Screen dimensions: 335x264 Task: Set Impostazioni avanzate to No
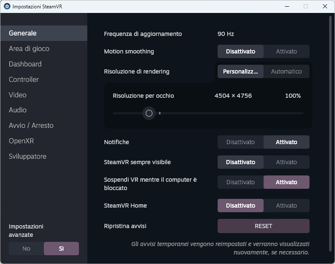pos(26,249)
